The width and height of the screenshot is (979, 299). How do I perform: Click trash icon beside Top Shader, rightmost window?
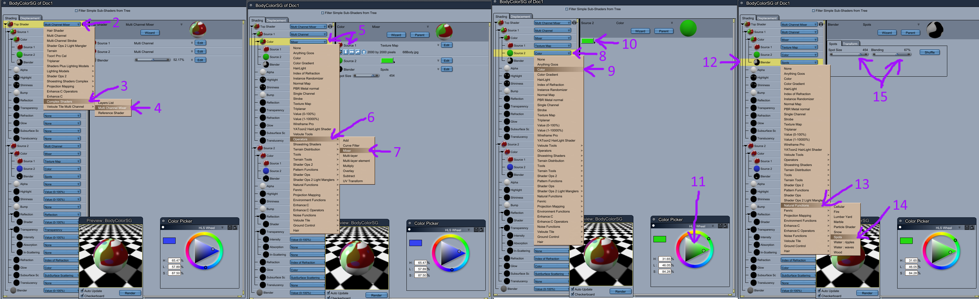click(x=821, y=24)
